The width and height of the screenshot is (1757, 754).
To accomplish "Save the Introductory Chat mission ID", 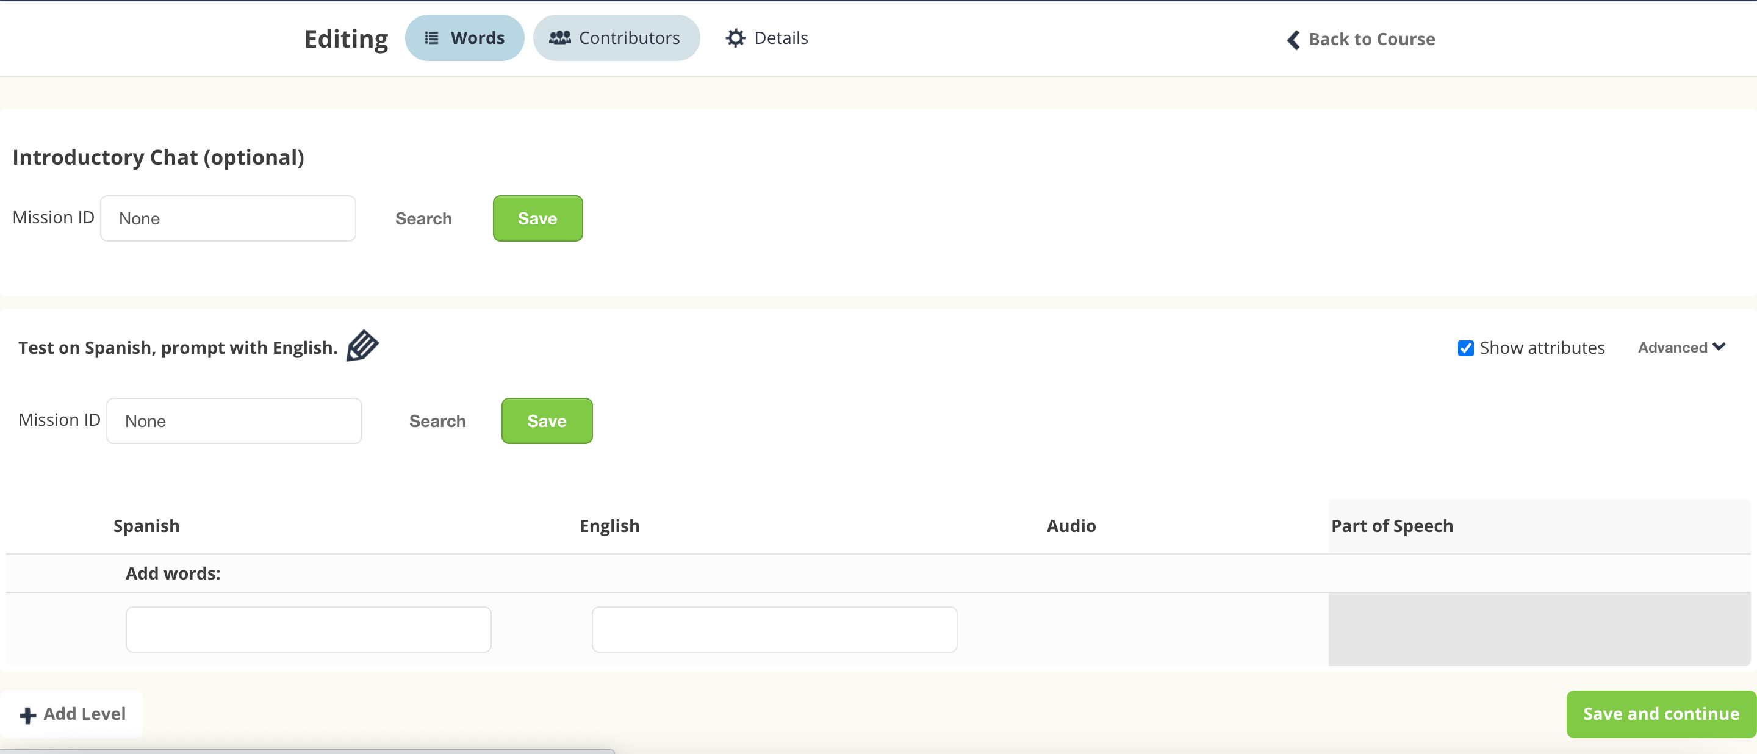I will (x=537, y=219).
